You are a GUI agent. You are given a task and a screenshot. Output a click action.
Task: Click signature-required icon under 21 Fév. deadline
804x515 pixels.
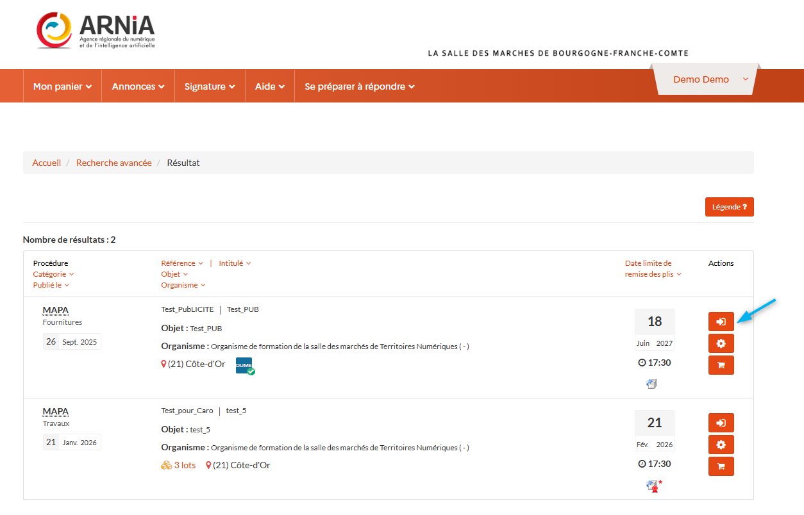click(x=653, y=486)
